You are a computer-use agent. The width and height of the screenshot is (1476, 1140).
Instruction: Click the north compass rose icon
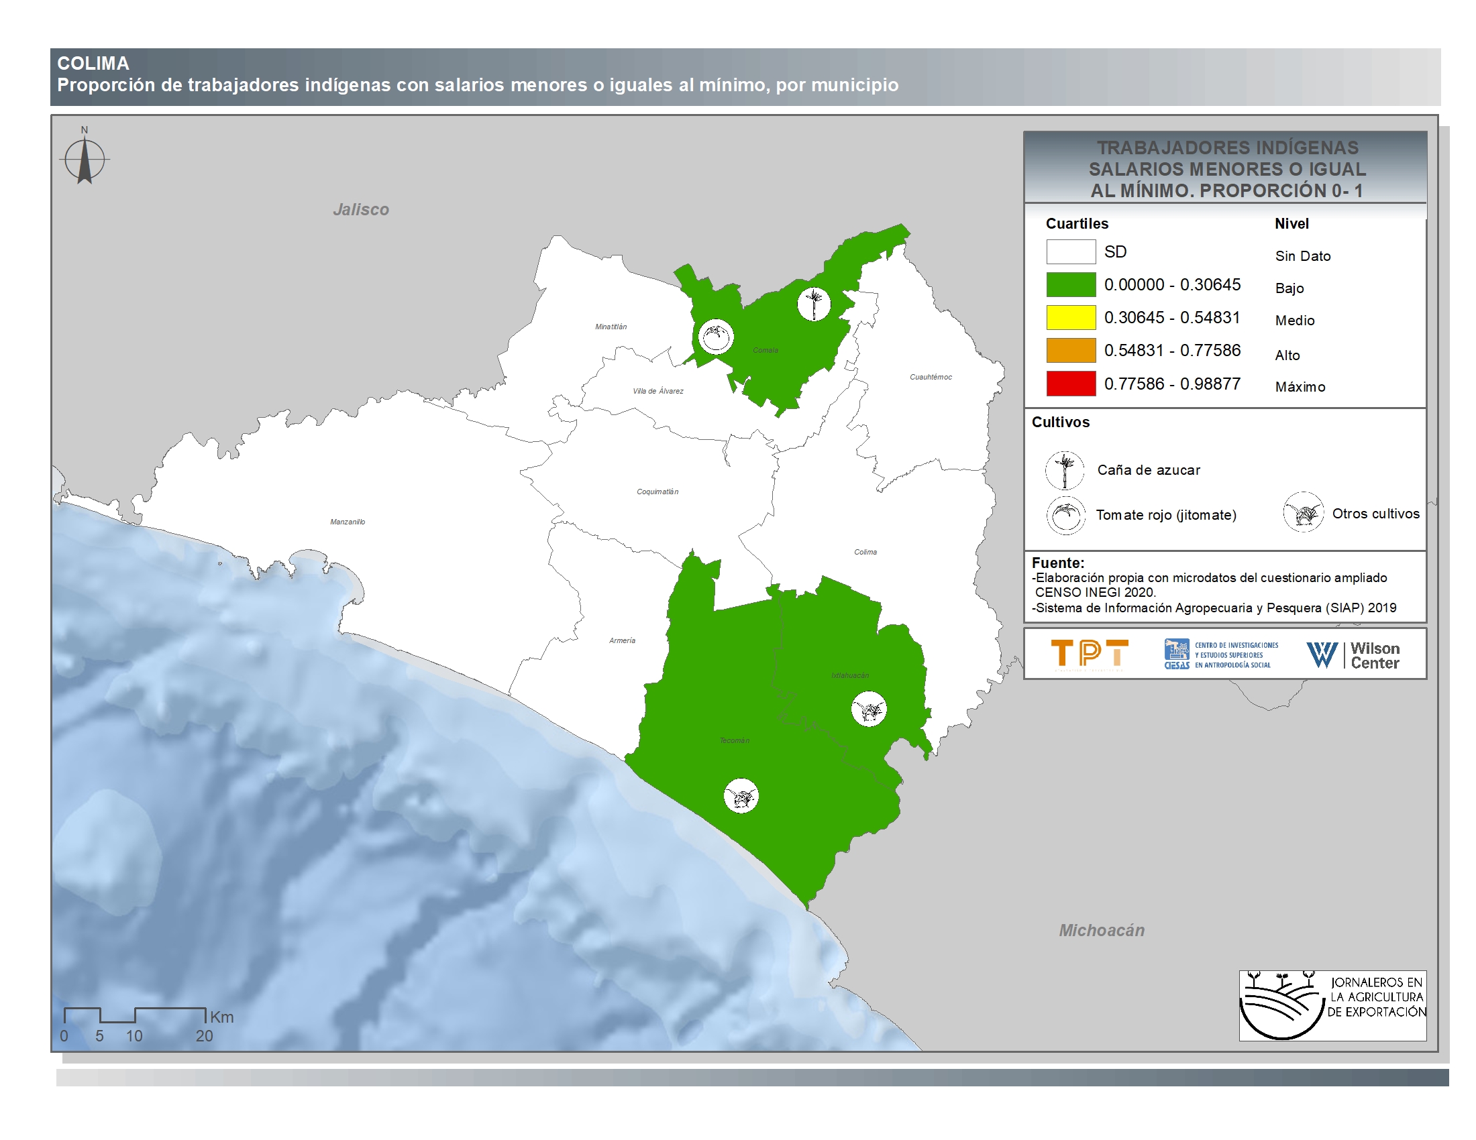[85, 160]
